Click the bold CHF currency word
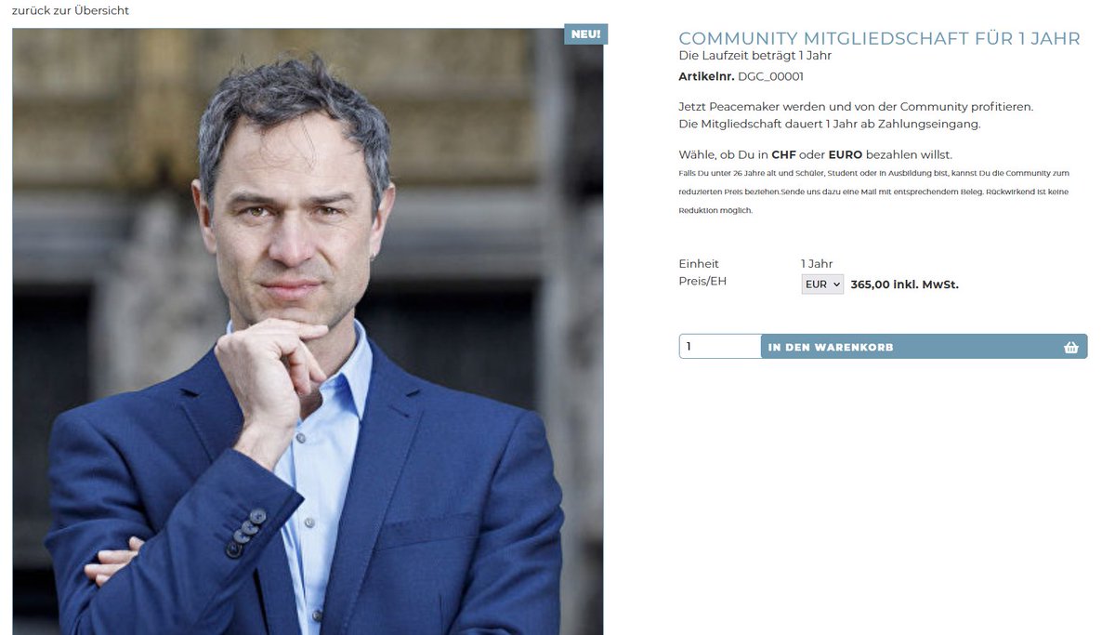This screenshot has width=1115, height=635. point(783,154)
